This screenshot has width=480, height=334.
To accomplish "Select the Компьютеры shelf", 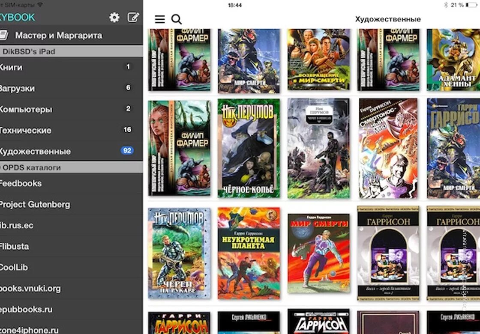I will [x=71, y=109].
